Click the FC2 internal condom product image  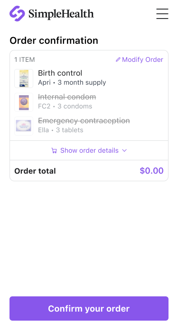(x=24, y=102)
